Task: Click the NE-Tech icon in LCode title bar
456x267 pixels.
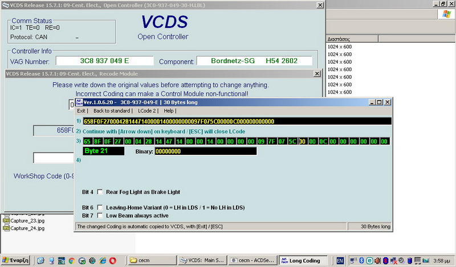Action: [79, 102]
